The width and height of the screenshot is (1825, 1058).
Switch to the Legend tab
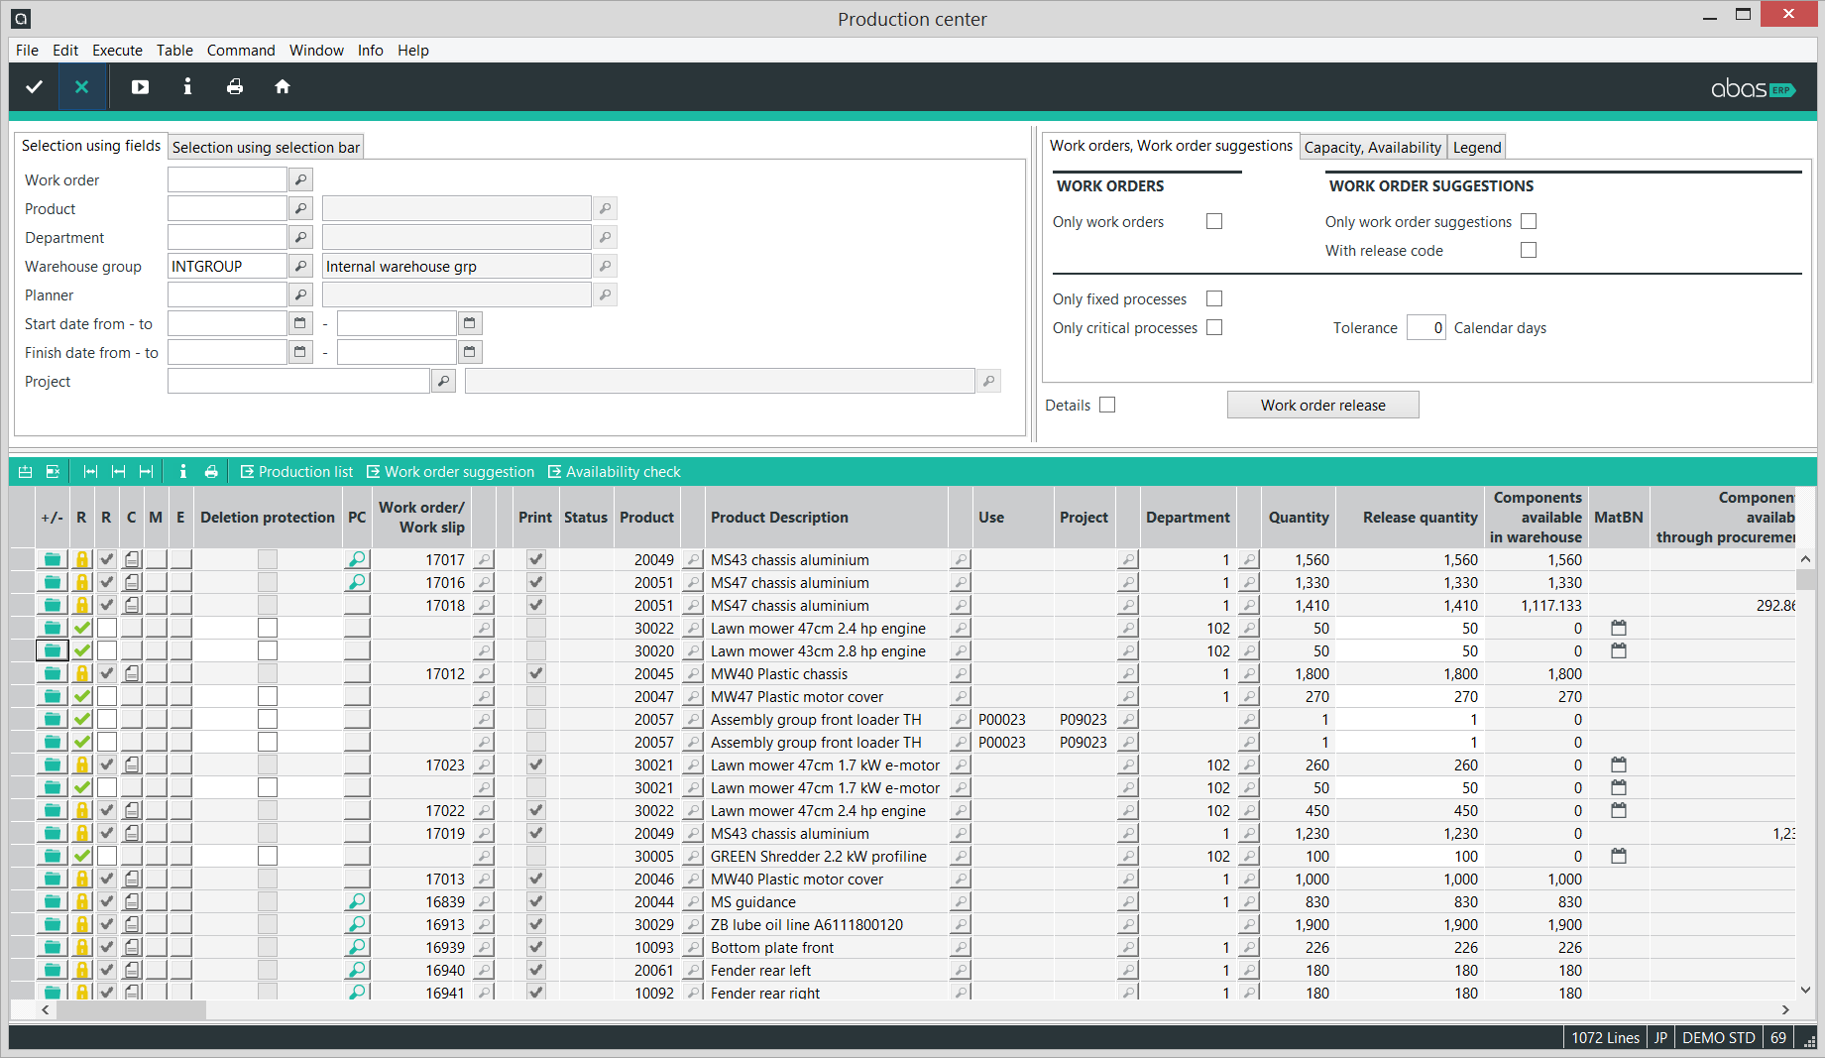point(1477,147)
